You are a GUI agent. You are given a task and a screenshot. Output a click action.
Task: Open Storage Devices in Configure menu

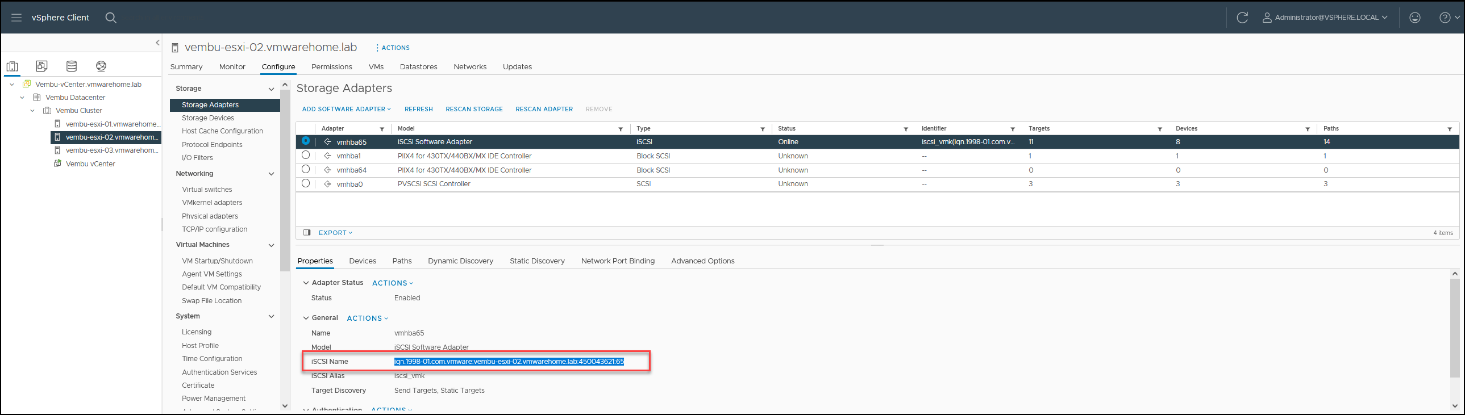click(x=208, y=118)
